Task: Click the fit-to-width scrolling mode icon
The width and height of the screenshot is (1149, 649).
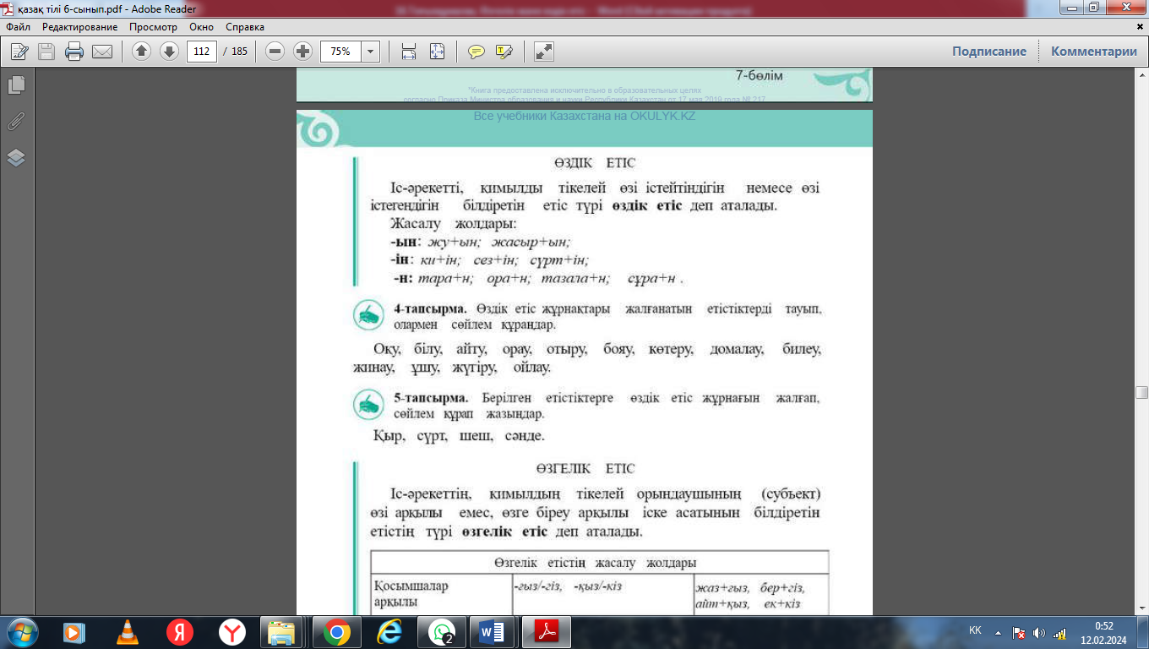Action: (409, 52)
